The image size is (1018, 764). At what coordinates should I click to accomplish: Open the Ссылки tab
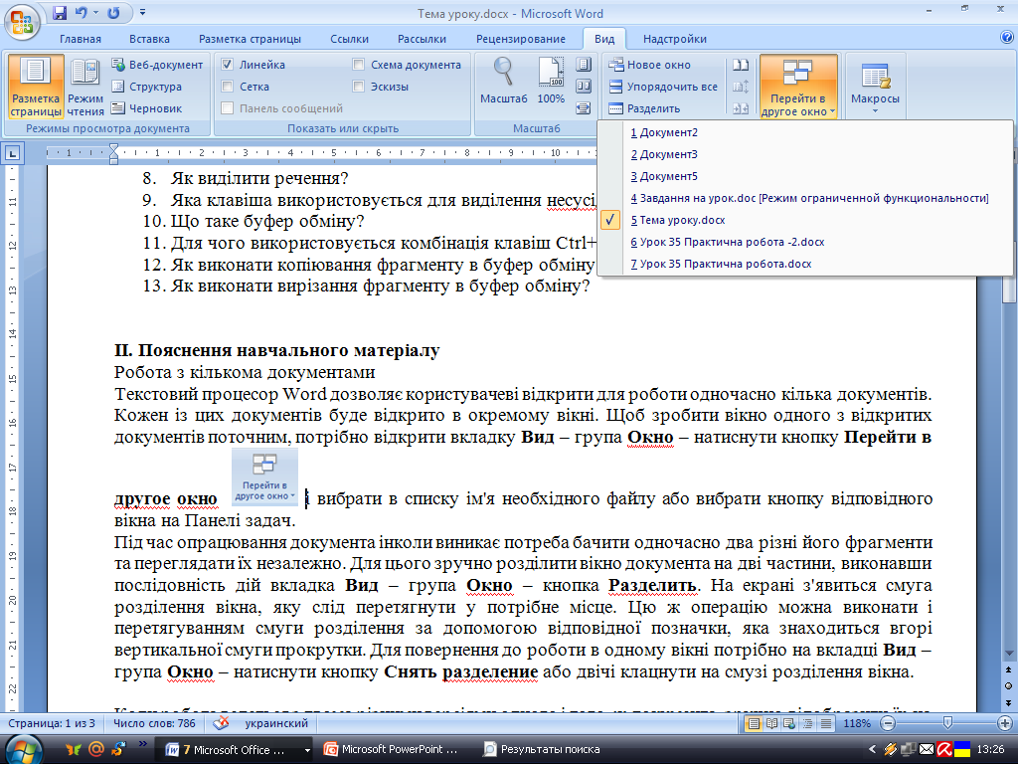coord(349,39)
